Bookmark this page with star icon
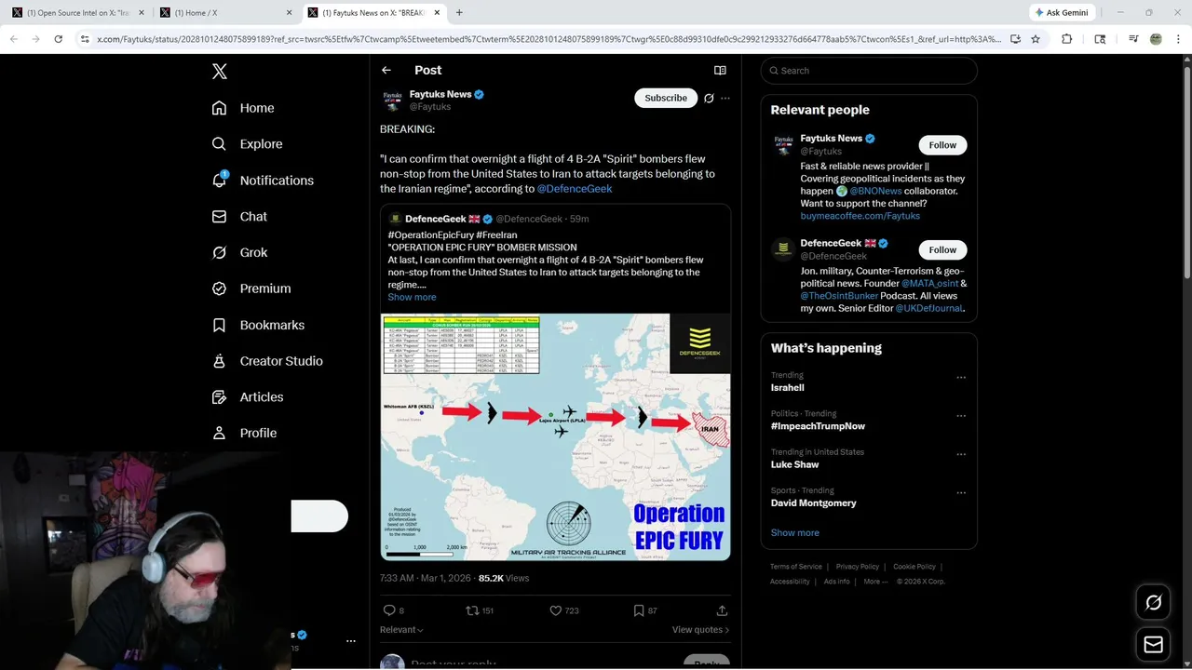This screenshot has height=670, width=1192. 1036,39
